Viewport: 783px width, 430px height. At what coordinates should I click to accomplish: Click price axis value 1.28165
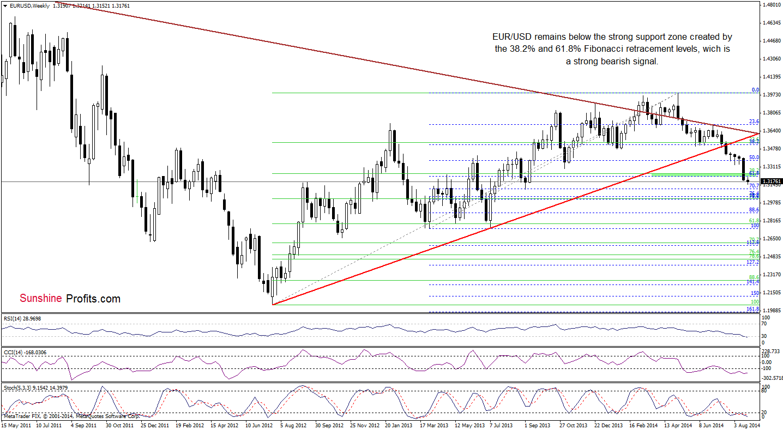(x=772, y=221)
